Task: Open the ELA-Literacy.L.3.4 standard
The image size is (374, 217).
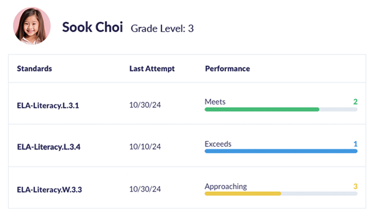Action: pos(49,147)
